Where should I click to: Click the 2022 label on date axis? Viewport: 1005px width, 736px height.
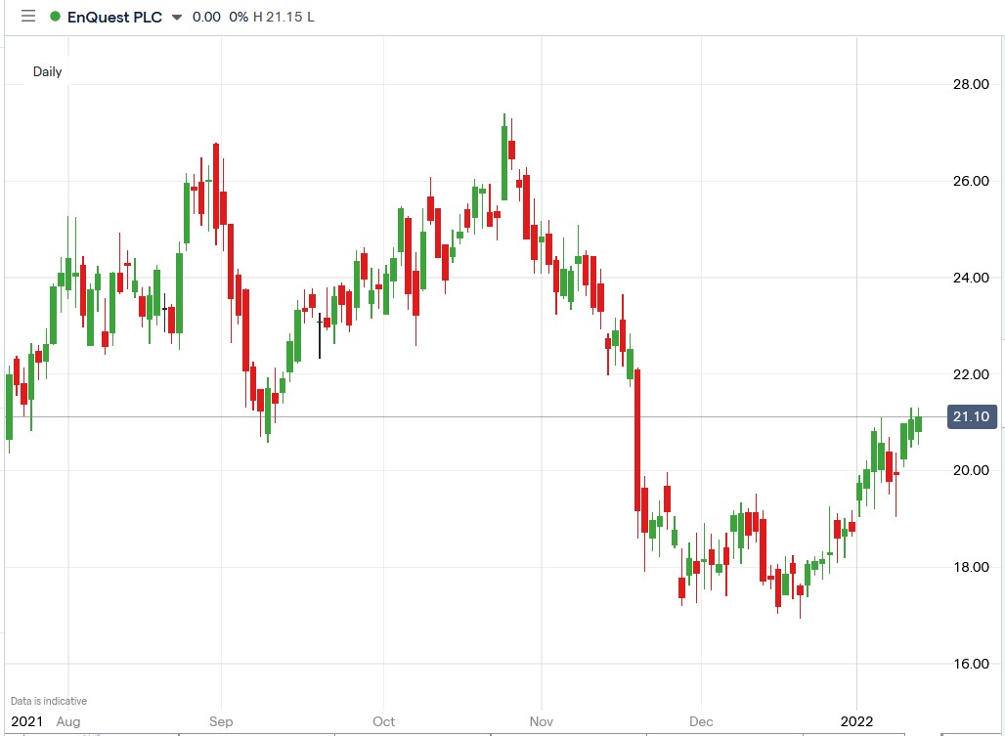click(x=857, y=721)
